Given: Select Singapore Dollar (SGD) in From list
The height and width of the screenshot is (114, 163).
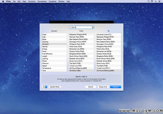Looking at the screenshot, I should click(81, 54).
